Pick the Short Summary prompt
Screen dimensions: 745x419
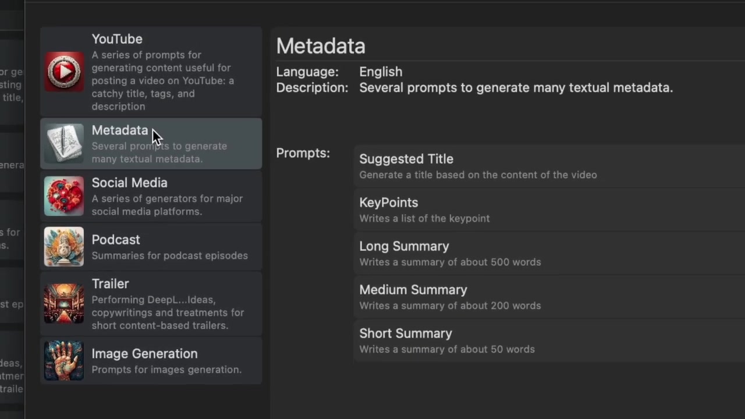[549, 340]
